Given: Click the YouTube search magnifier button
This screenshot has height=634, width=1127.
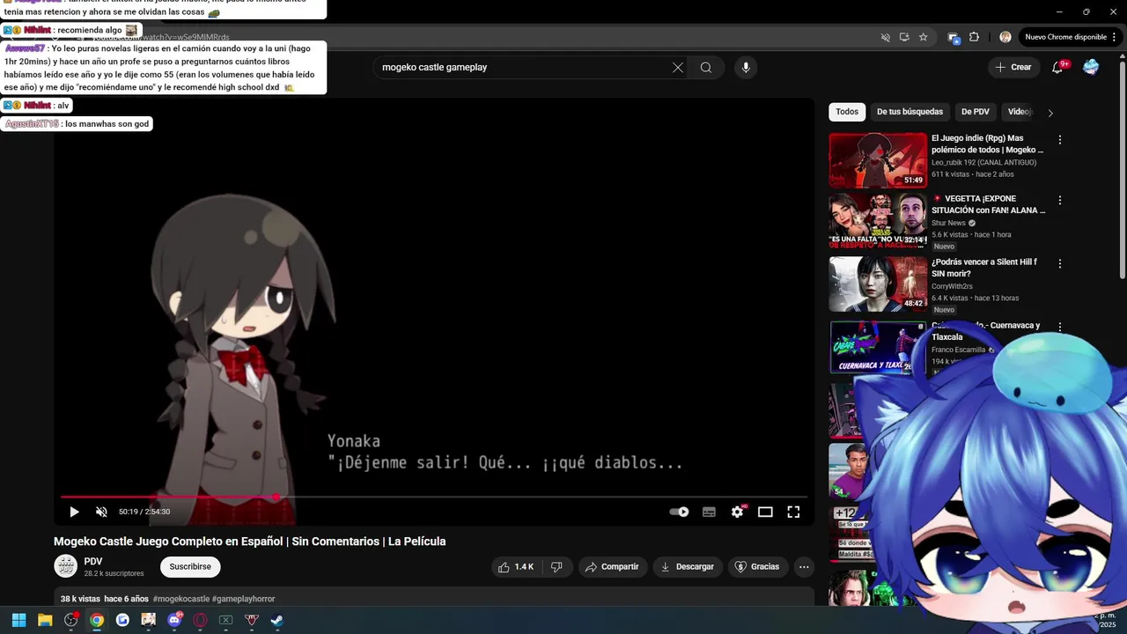Looking at the screenshot, I should pyautogui.click(x=706, y=67).
